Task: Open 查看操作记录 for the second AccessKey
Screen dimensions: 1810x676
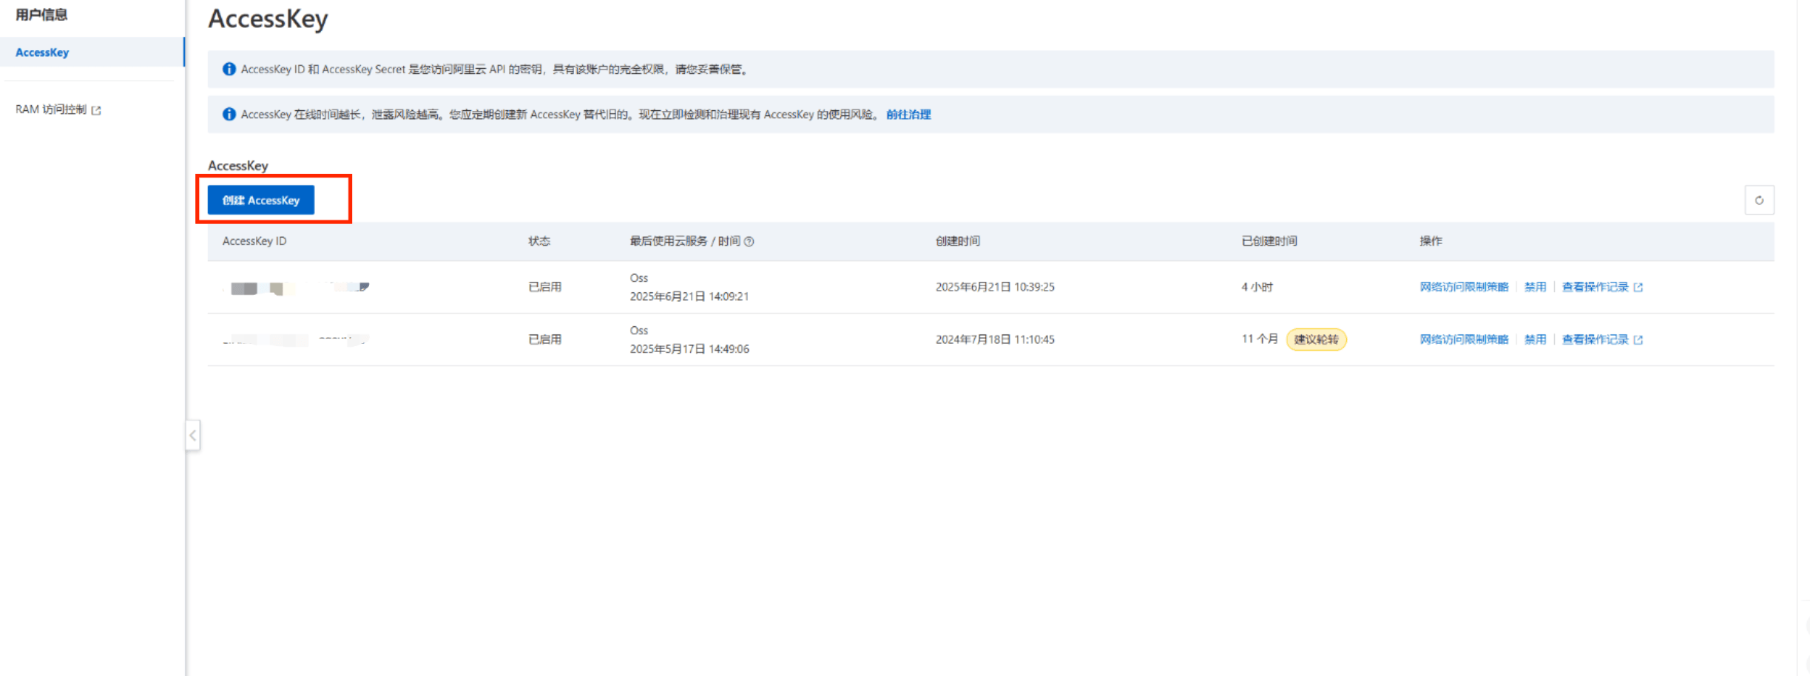Action: click(x=1595, y=339)
